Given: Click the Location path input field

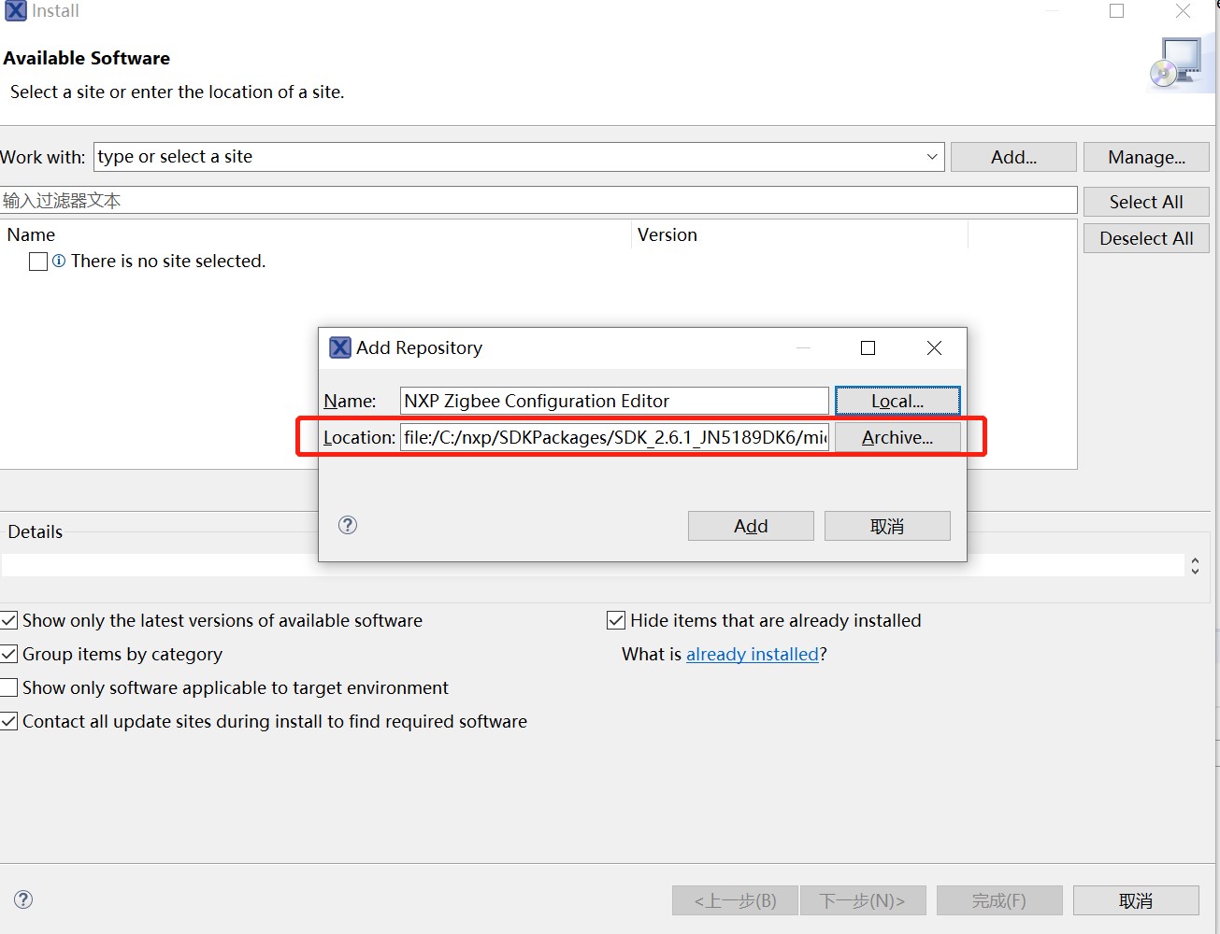Looking at the screenshot, I should click(614, 437).
